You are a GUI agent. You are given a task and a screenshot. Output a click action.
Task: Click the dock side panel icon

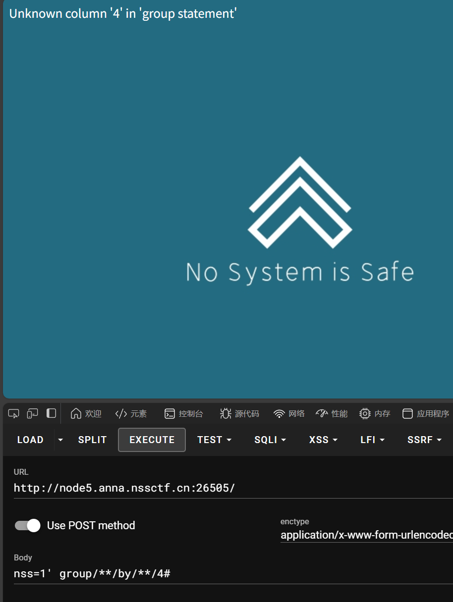pos(51,413)
